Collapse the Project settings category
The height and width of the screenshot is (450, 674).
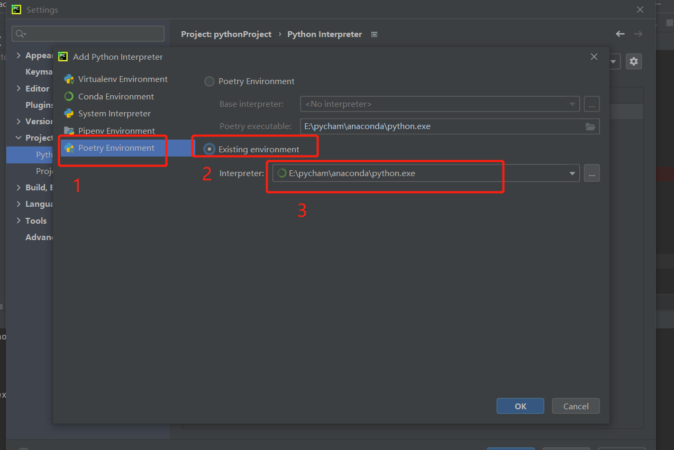point(19,138)
